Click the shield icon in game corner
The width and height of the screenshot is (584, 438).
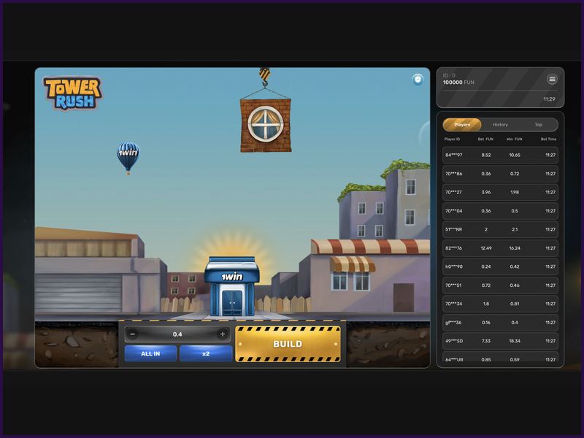pyautogui.click(x=418, y=80)
